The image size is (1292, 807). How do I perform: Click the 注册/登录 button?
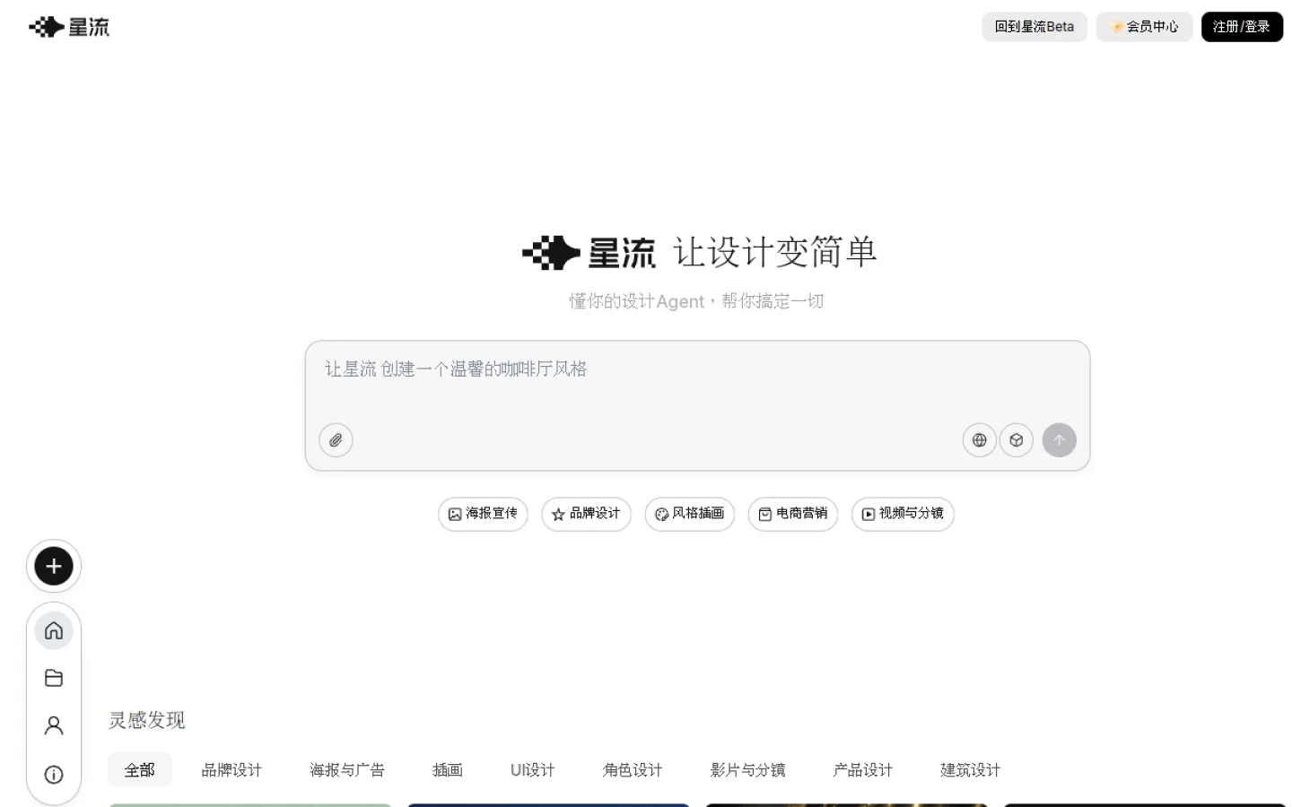coord(1242,27)
